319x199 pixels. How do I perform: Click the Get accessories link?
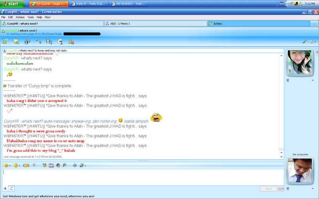pos(300,154)
